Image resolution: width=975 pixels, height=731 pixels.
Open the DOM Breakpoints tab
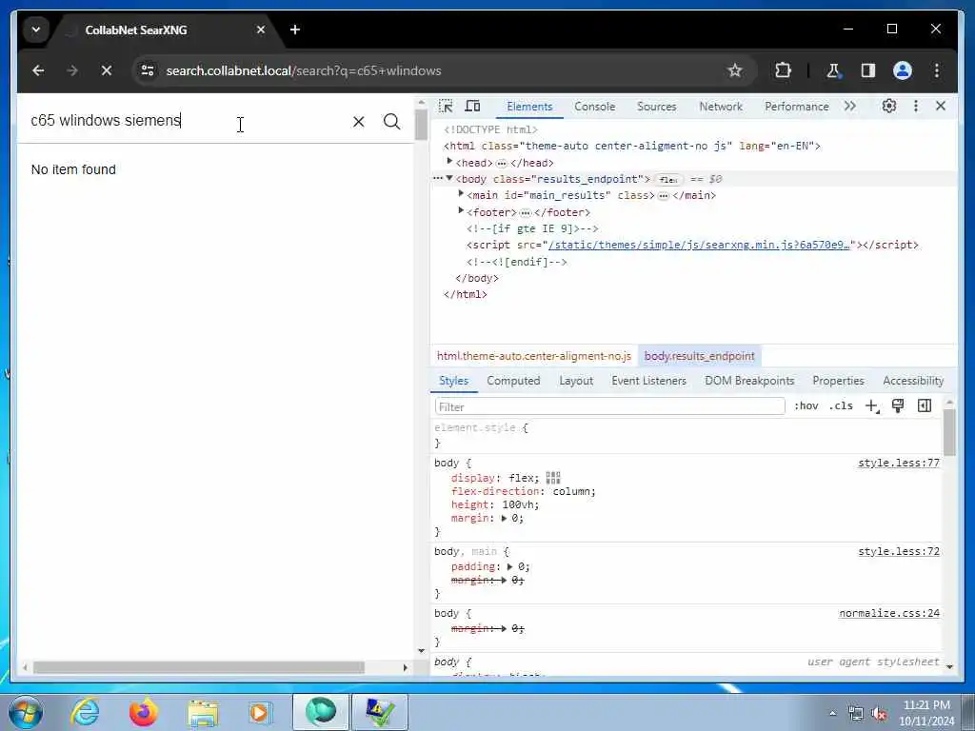coord(749,381)
